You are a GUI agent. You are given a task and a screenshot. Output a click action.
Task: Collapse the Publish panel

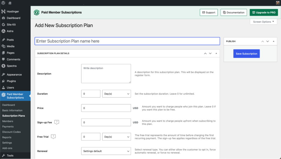pos(273,41)
